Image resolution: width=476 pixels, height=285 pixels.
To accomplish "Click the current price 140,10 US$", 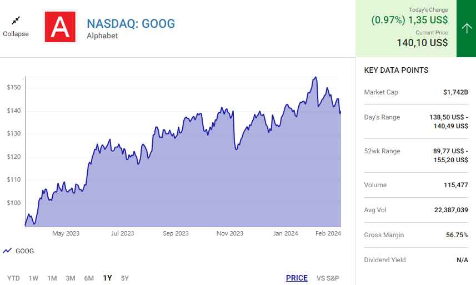I will tap(422, 42).
